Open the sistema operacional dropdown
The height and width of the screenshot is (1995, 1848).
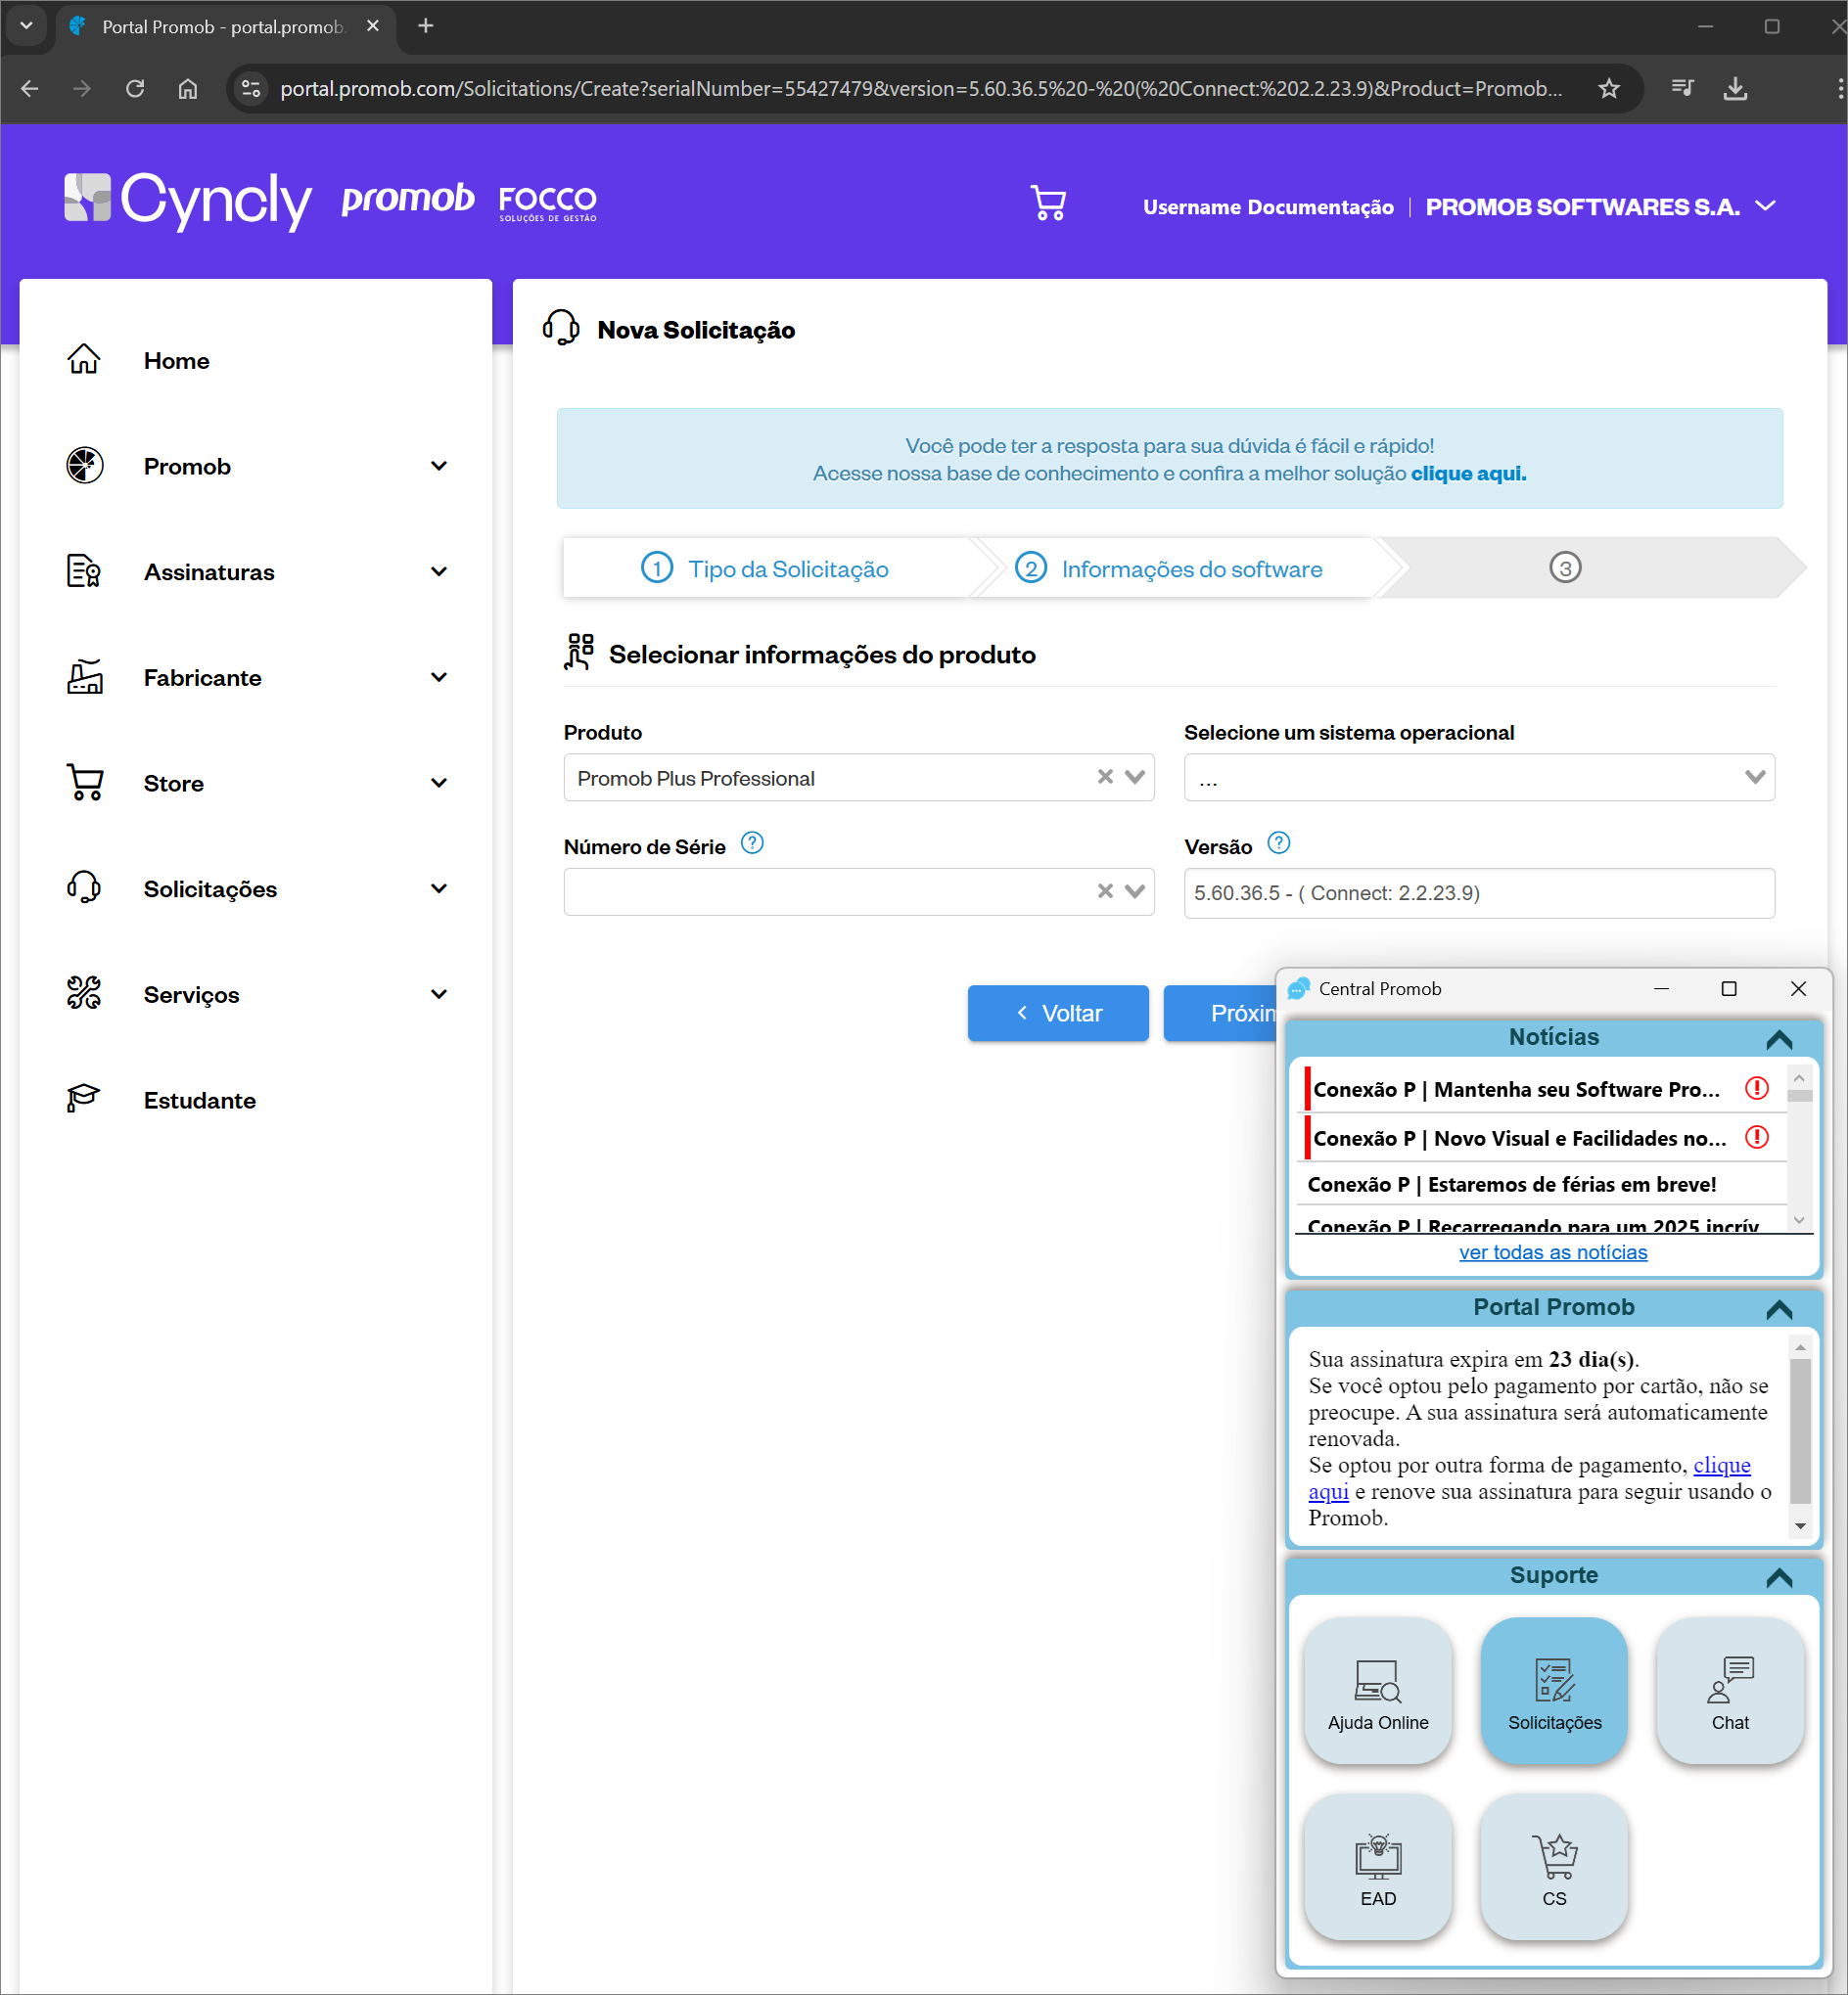coord(1480,778)
